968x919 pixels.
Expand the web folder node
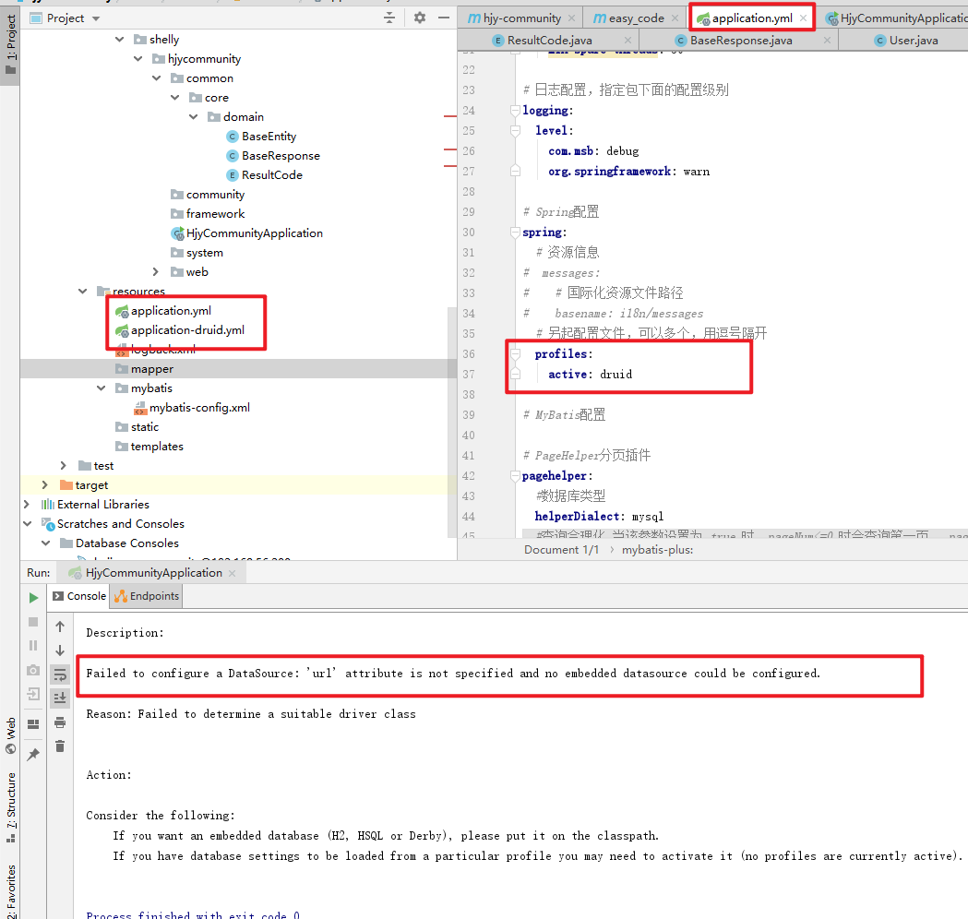click(x=156, y=271)
